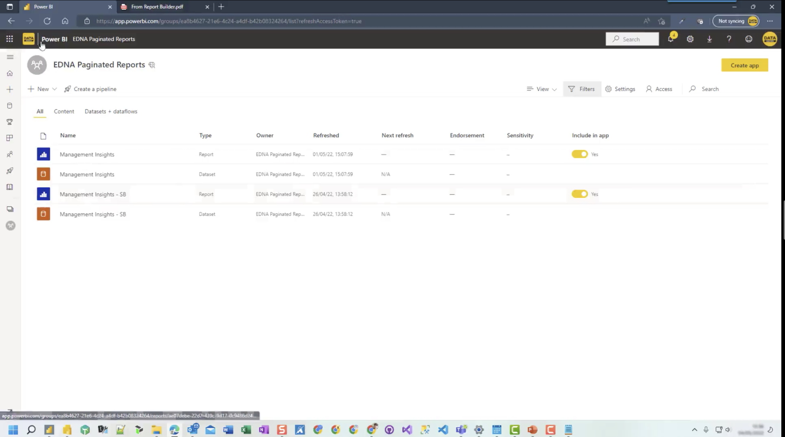Click the Power BI home link in header
Viewport: 785px width, 437px height.
54,39
